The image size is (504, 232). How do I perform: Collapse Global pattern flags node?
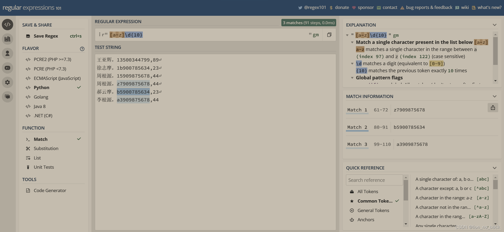point(352,78)
